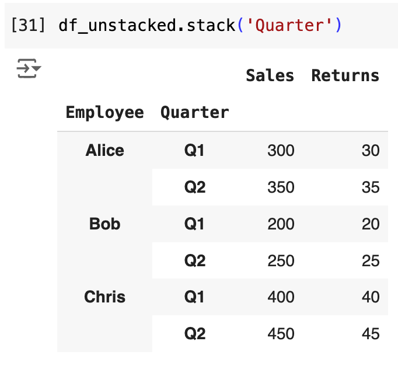Click Alice's Q1 Sales value 300
The width and height of the screenshot is (398, 369).
281,151
